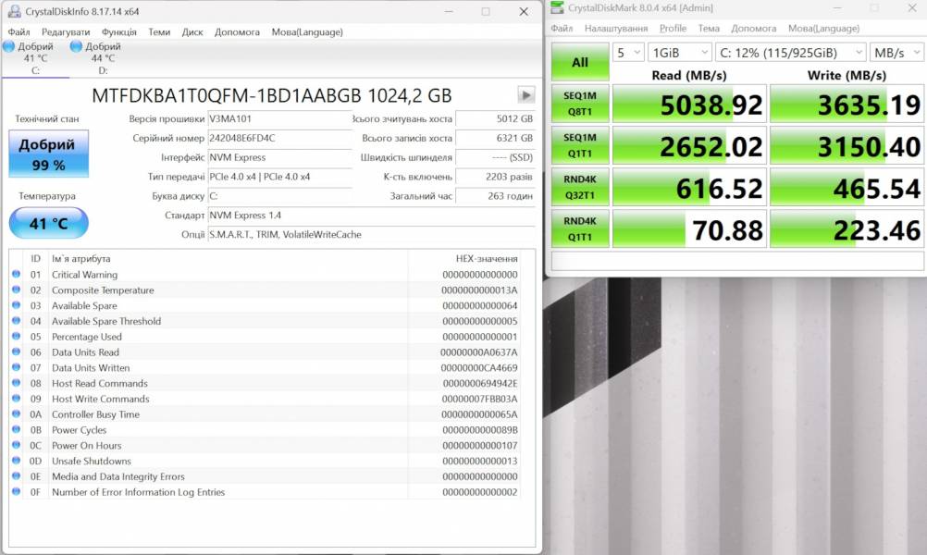Open Налаштування menu in CrystalDiskMark
The width and height of the screenshot is (927, 555).
tap(616, 28)
